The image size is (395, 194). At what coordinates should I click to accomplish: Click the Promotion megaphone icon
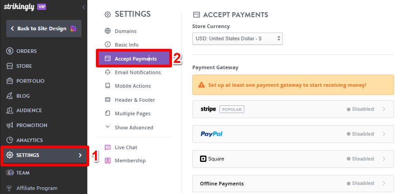[10, 125]
